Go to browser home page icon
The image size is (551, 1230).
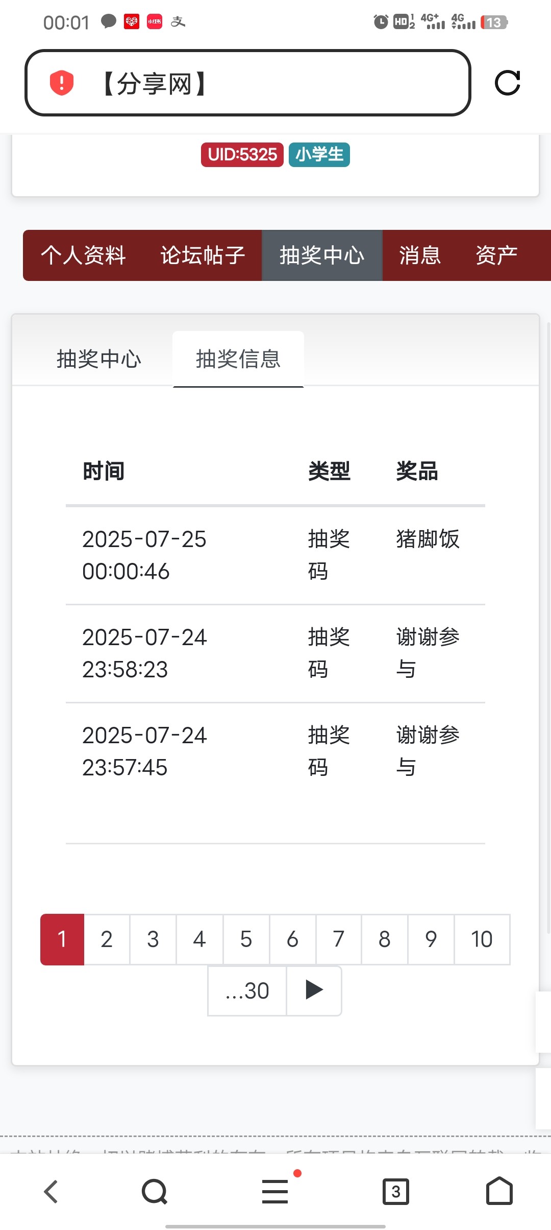tap(499, 1192)
